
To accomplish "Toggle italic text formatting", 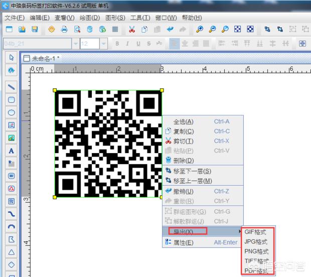I will click(x=127, y=44).
